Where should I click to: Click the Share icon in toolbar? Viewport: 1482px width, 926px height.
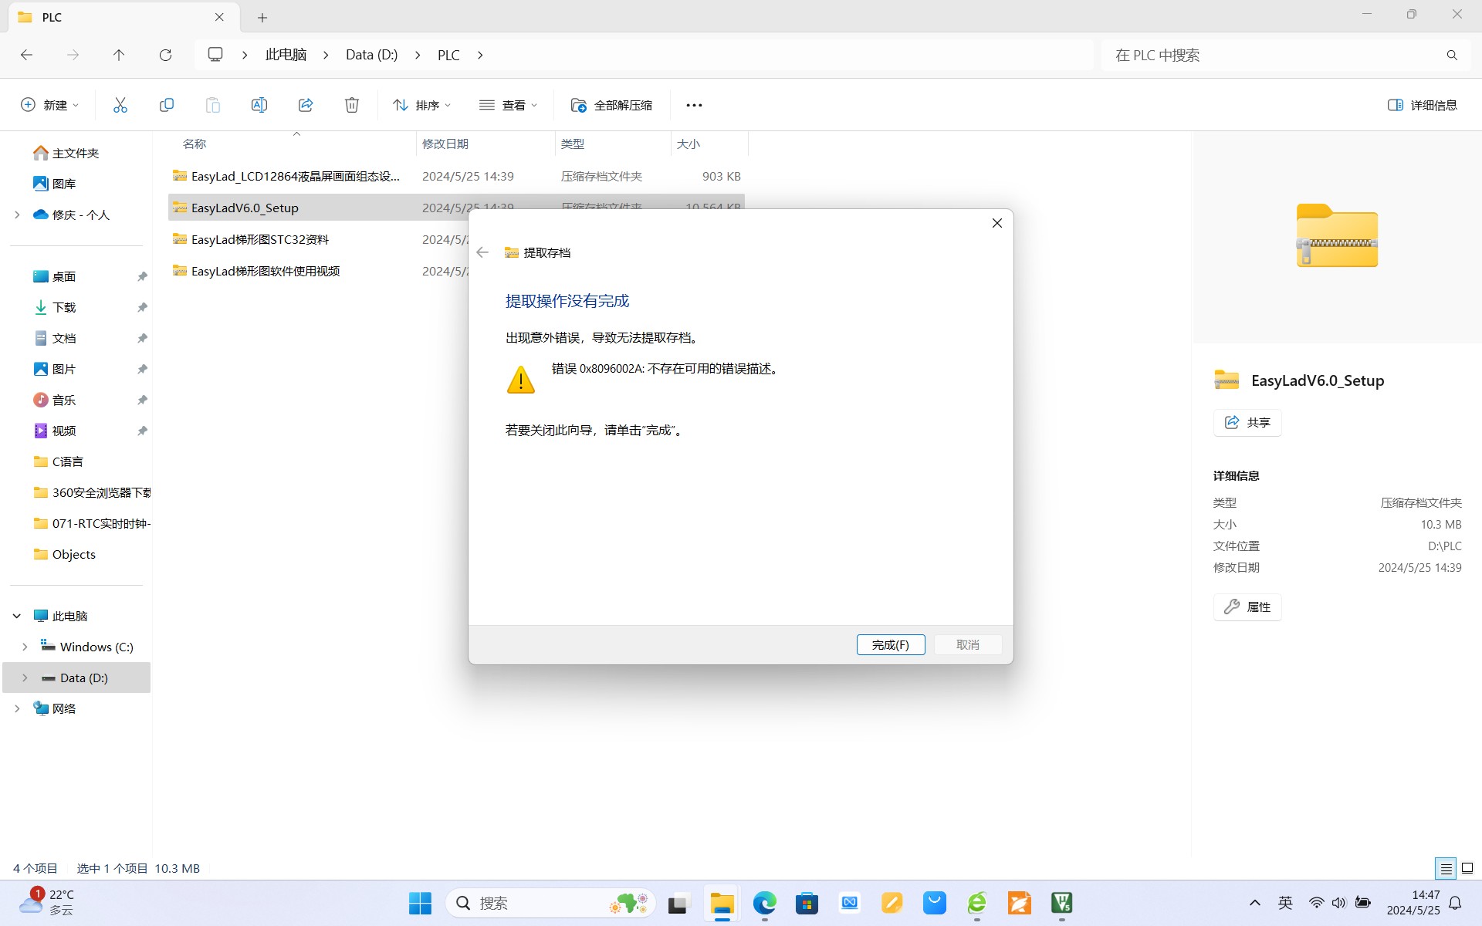(x=306, y=105)
